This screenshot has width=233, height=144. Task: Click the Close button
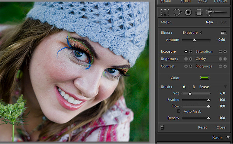pyautogui.click(x=221, y=127)
